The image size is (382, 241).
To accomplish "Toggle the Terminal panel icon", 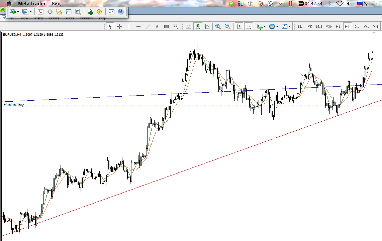I will pos(69,12).
